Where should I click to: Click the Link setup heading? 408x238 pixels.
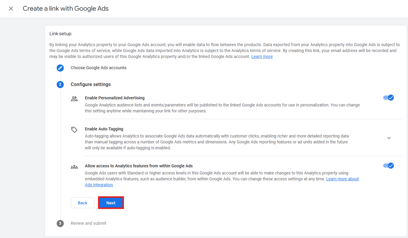61,34
